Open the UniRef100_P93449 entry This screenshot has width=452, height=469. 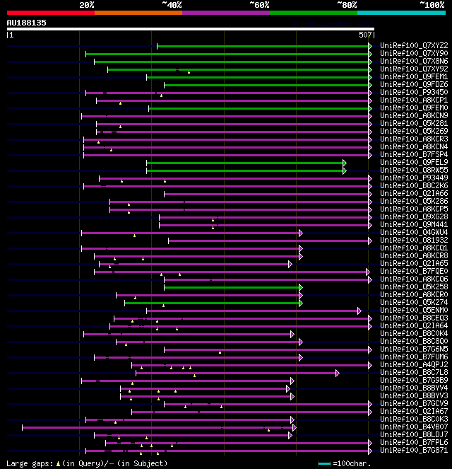click(x=414, y=178)
